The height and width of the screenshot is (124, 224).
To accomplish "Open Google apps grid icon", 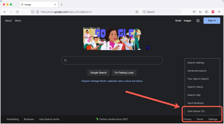I will click(x=198, y=21).
